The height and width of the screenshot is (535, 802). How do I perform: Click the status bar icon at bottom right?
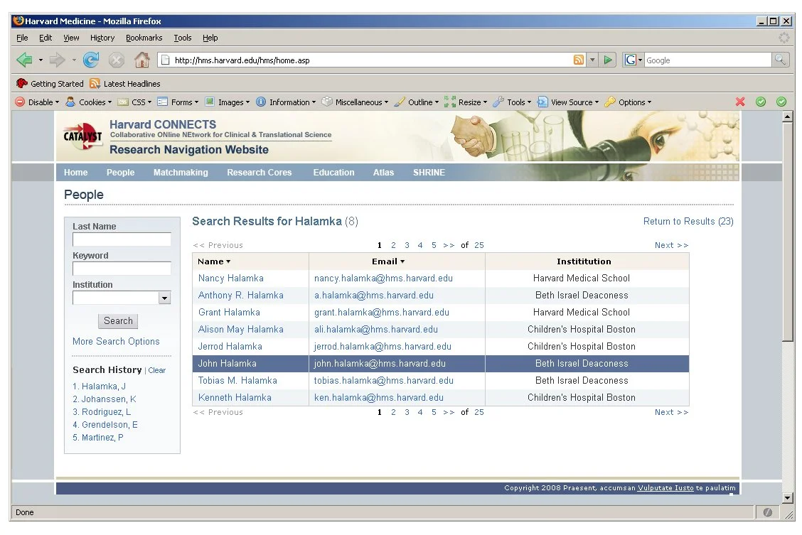(x=767, y=512)
